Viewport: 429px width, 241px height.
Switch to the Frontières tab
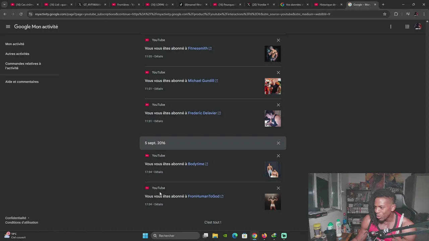[x=126, y=5]
